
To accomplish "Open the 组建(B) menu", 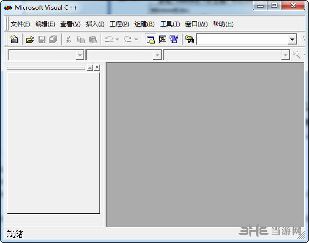I will [x=145, y=24].
